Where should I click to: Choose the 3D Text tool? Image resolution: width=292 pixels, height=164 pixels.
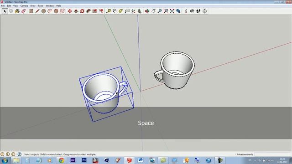(x=140, y=11)
